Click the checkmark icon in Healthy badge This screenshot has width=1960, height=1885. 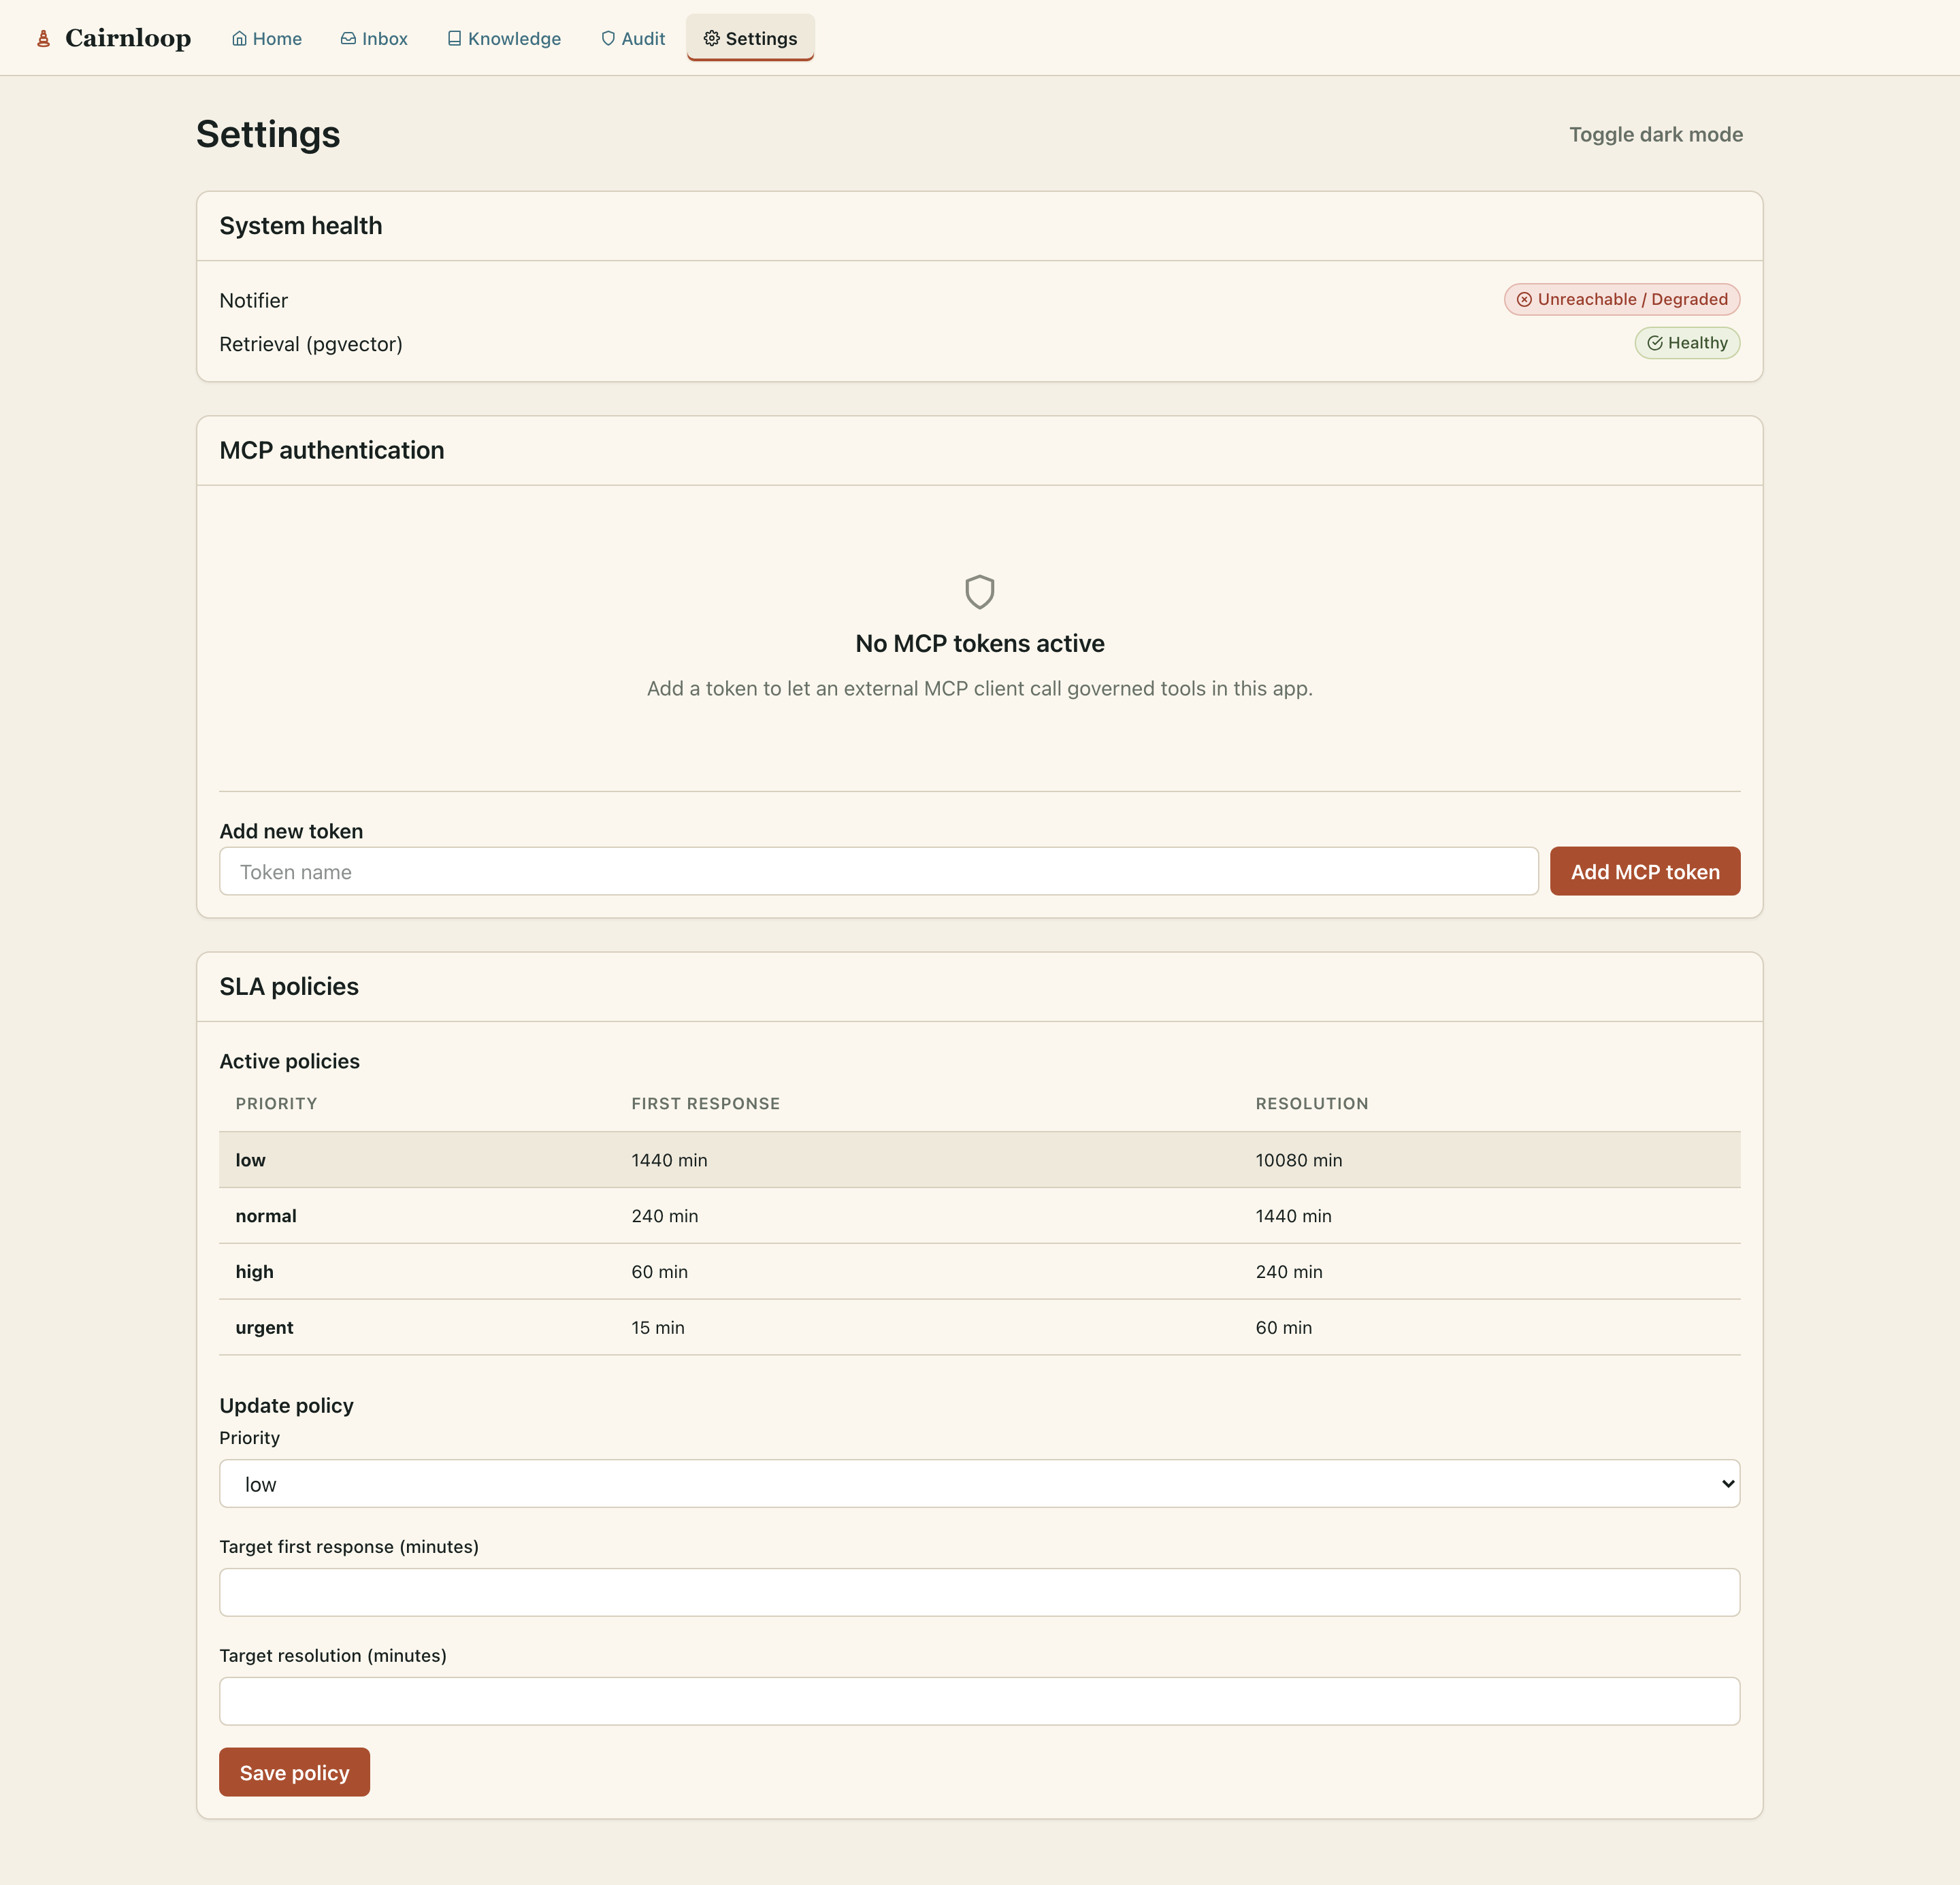(1655, 343)
